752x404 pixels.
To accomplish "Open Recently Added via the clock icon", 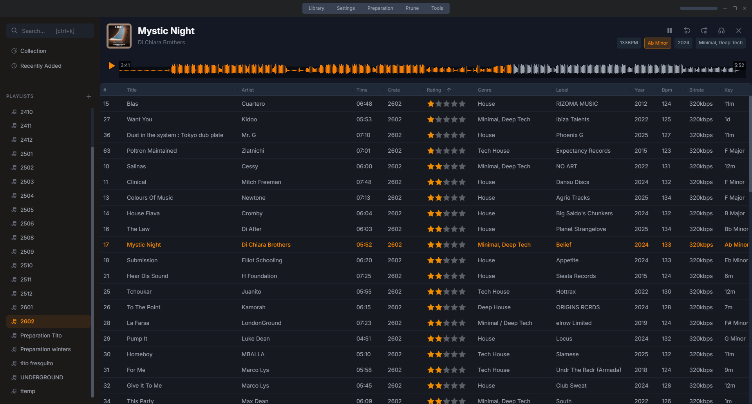I will click(x=40, y=66).
